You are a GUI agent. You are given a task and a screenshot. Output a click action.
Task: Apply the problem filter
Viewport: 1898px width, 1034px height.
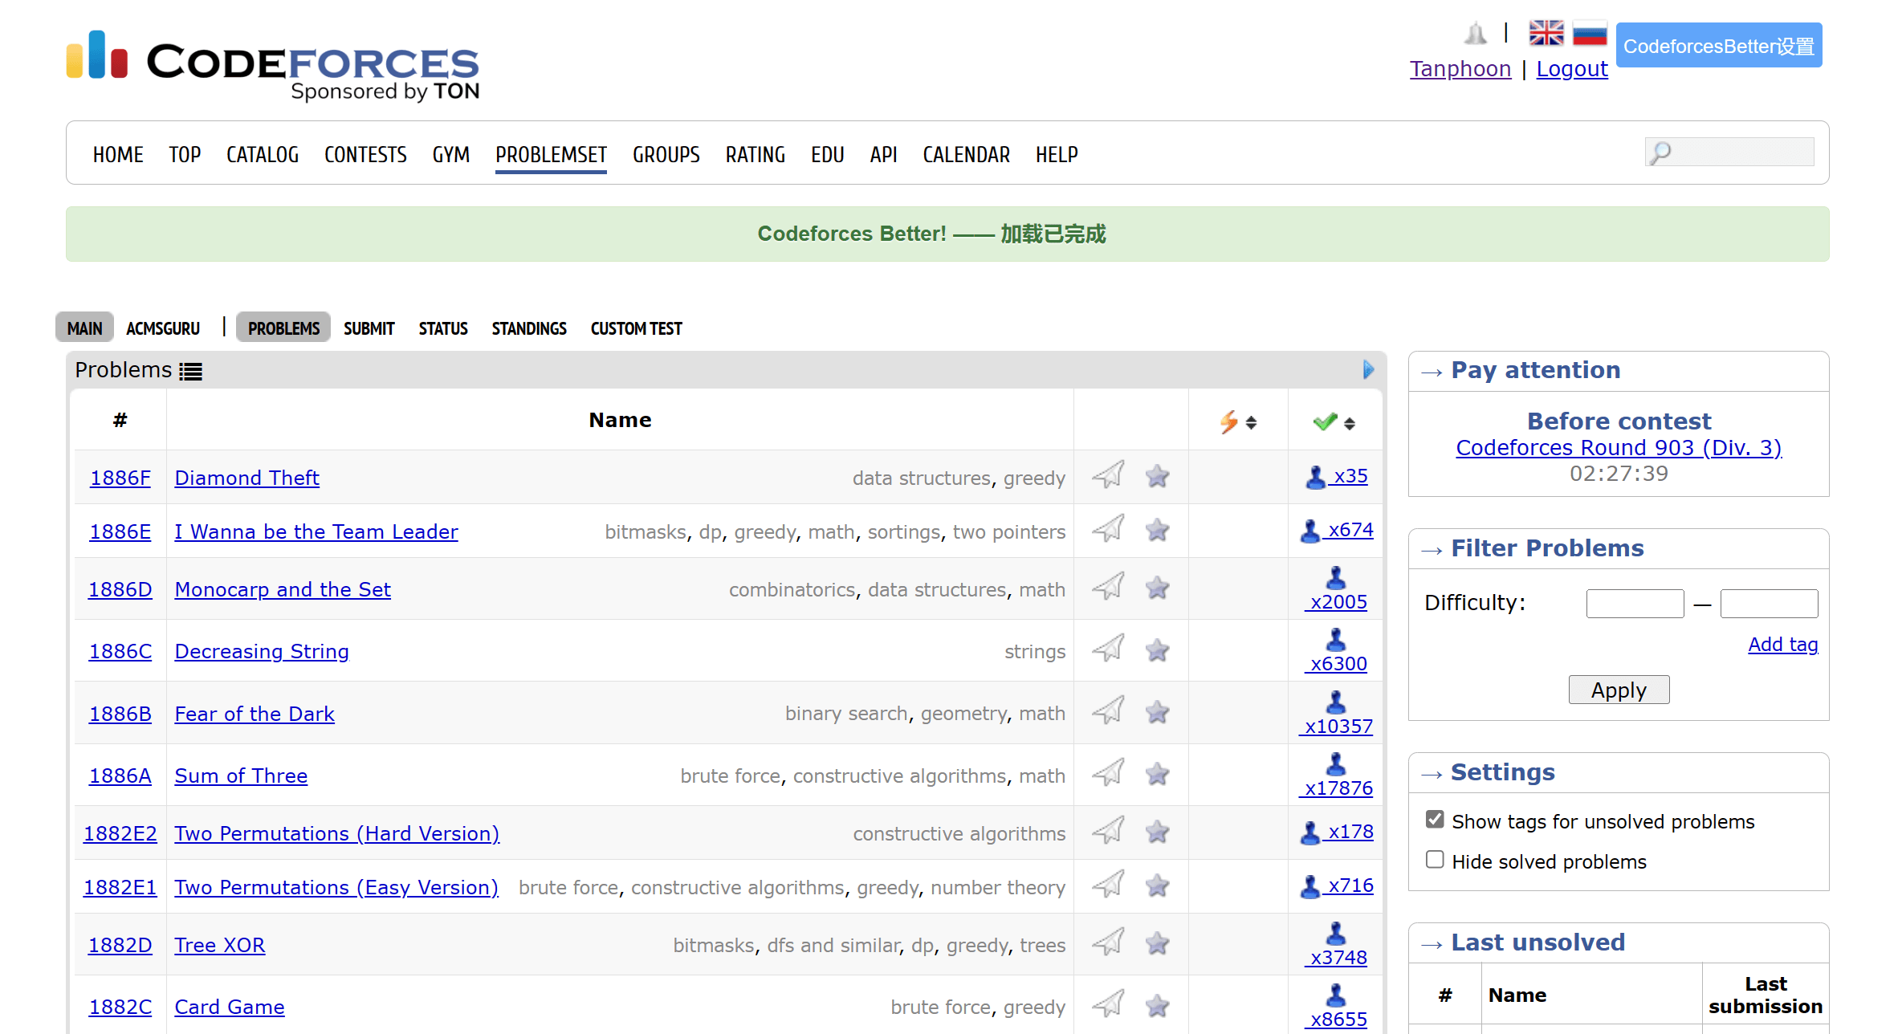1619,690
